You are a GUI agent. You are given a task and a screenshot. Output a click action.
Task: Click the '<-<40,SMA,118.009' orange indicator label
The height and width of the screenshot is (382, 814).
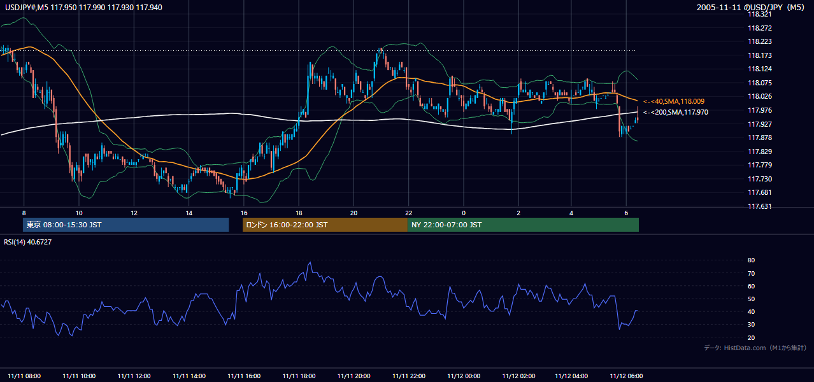click(673, 101)
